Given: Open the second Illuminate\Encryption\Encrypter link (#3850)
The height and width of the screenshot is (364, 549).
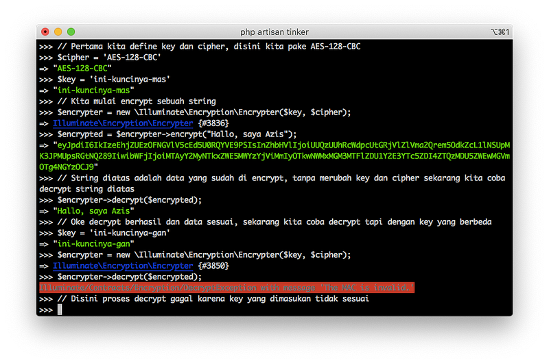Looking at the screenshot, I should click(124, 265).
